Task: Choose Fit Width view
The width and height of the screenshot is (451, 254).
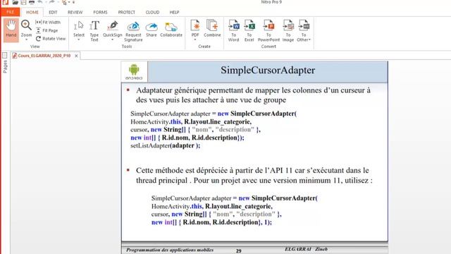Action: coord(48,22)
